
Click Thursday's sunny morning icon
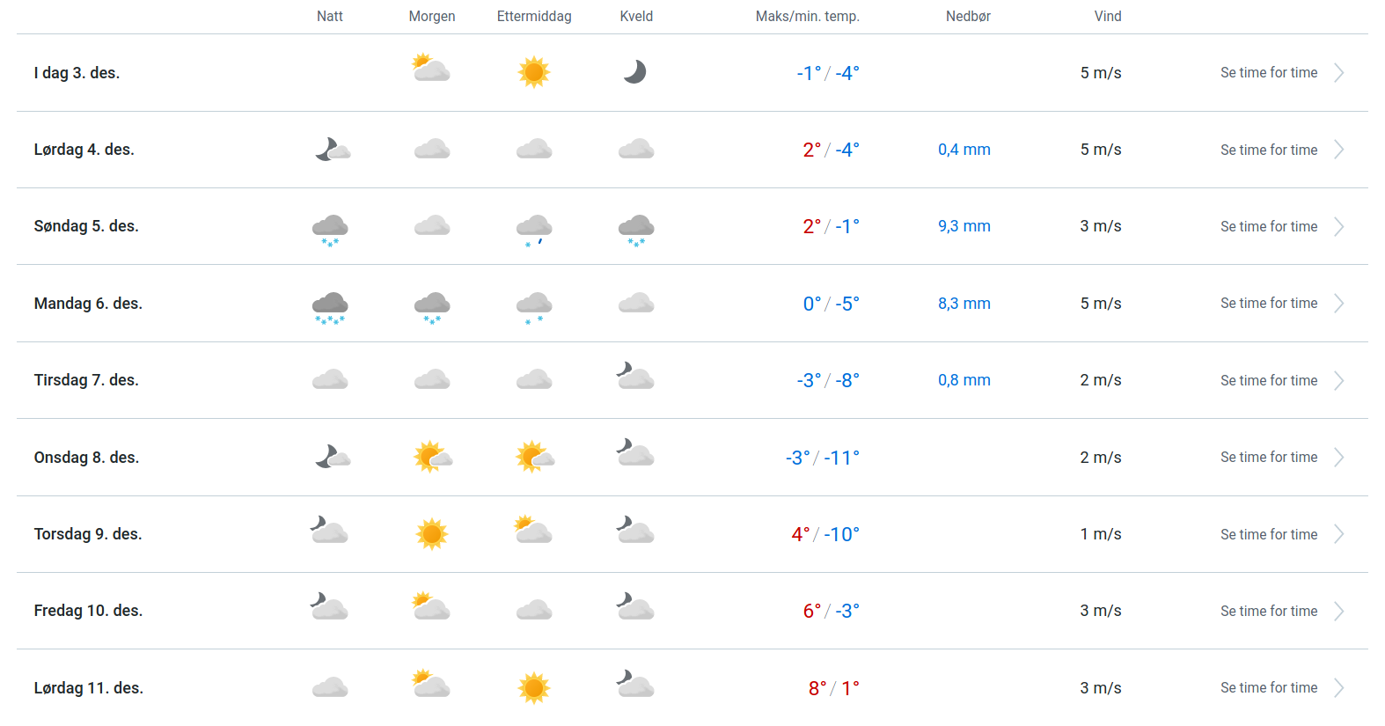click(432, 534)
